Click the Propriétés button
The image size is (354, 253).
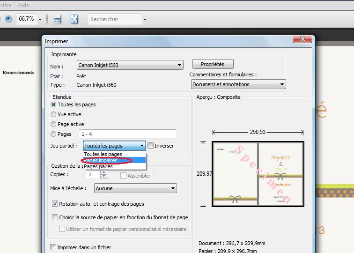click(x=213, y=64)
